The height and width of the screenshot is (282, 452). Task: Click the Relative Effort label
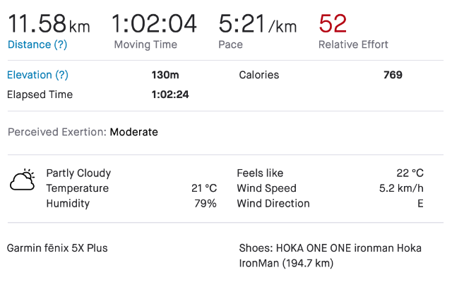(353, 44)
